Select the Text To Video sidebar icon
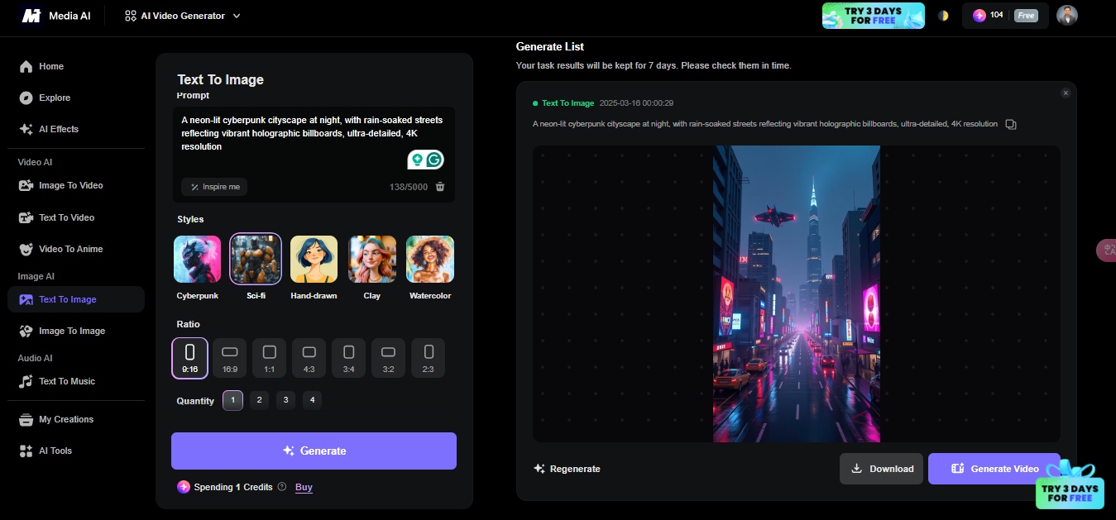Image resolution: width=1116 pixels, height=520 pixels. [25, 217]
